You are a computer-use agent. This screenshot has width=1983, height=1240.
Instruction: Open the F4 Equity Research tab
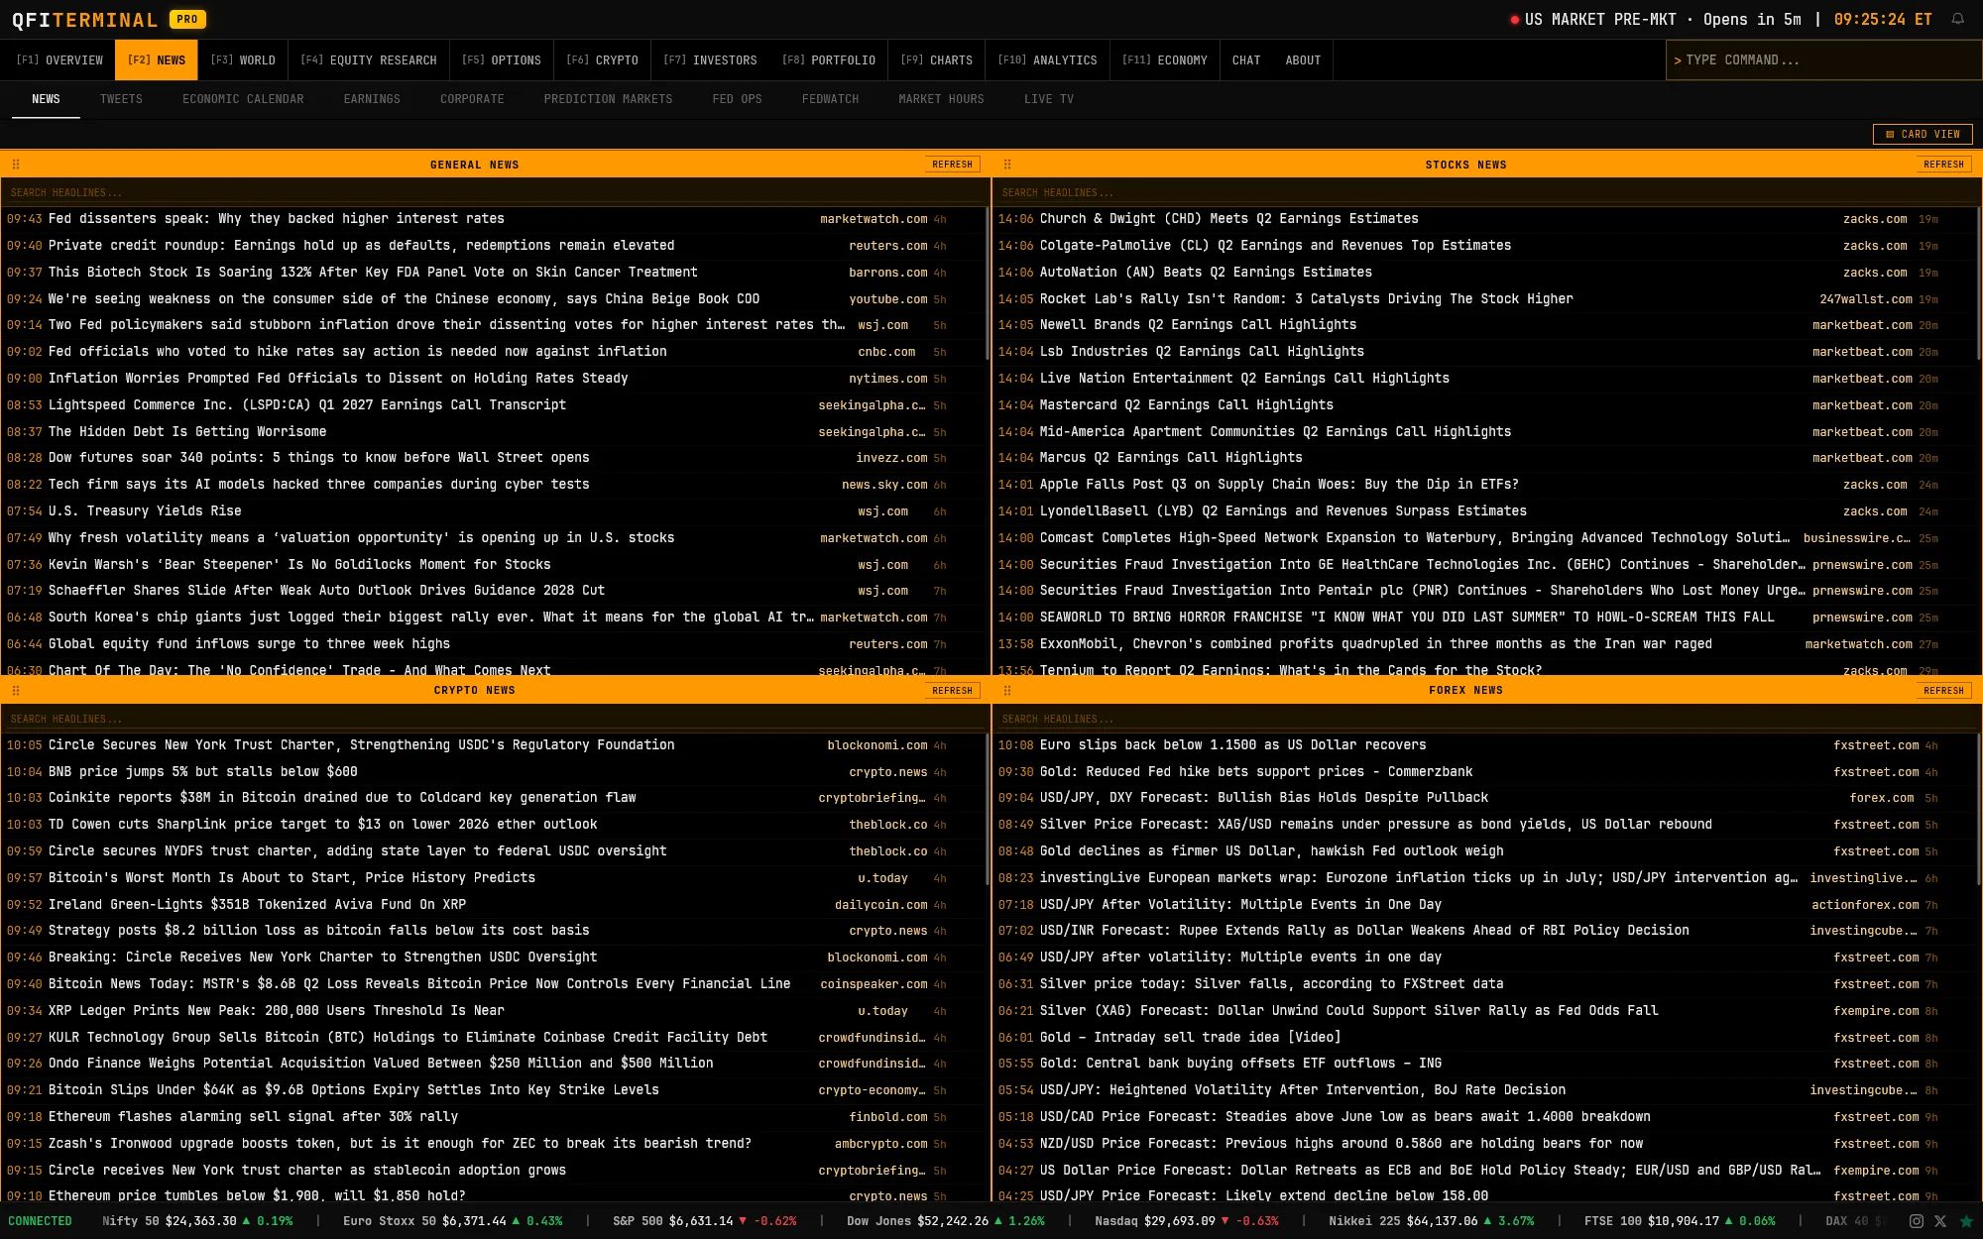pyautogui.click(x=369, y=60)
